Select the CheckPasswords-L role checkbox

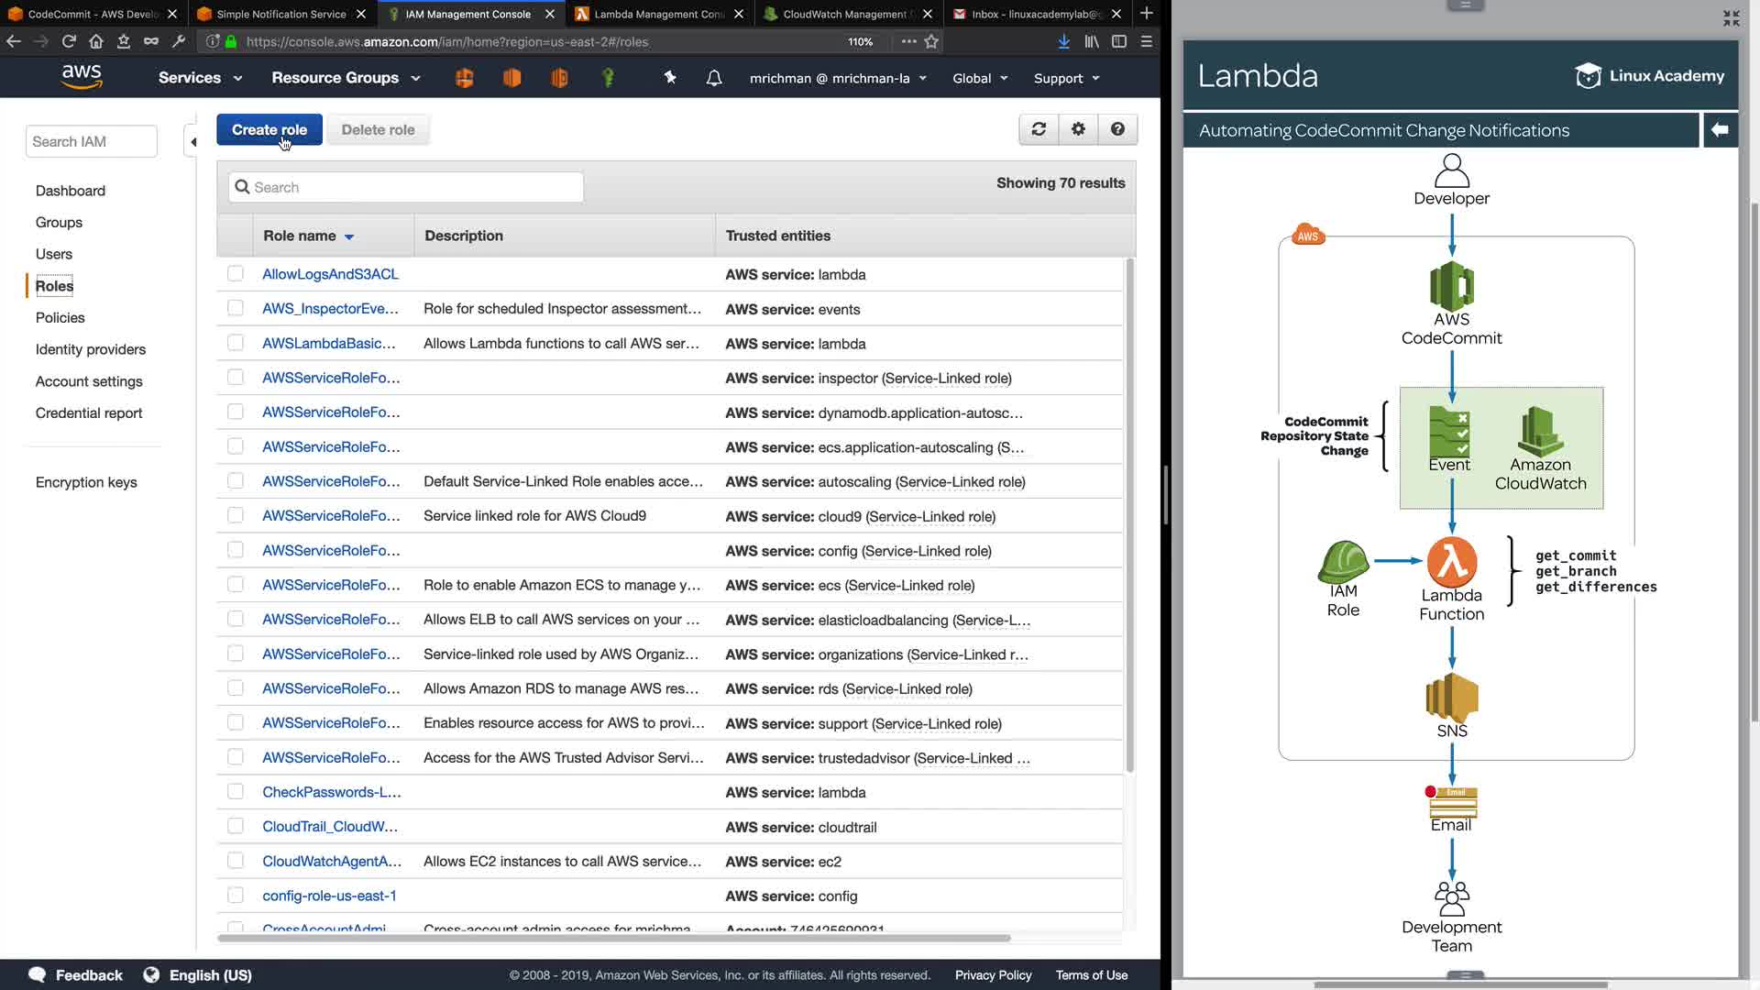(x=236, y=791)
